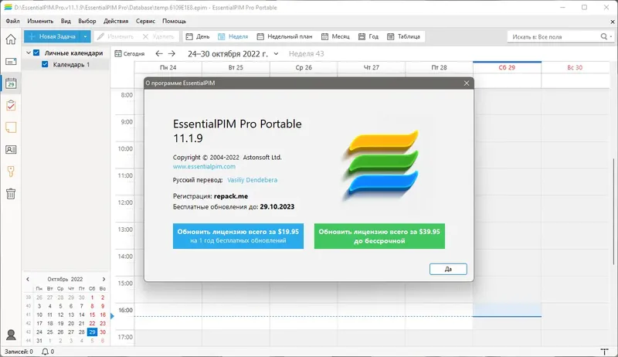Viewport: 618px width, 357px height.
Task: Open the Сервис menu
Action: tap(145, 22)
